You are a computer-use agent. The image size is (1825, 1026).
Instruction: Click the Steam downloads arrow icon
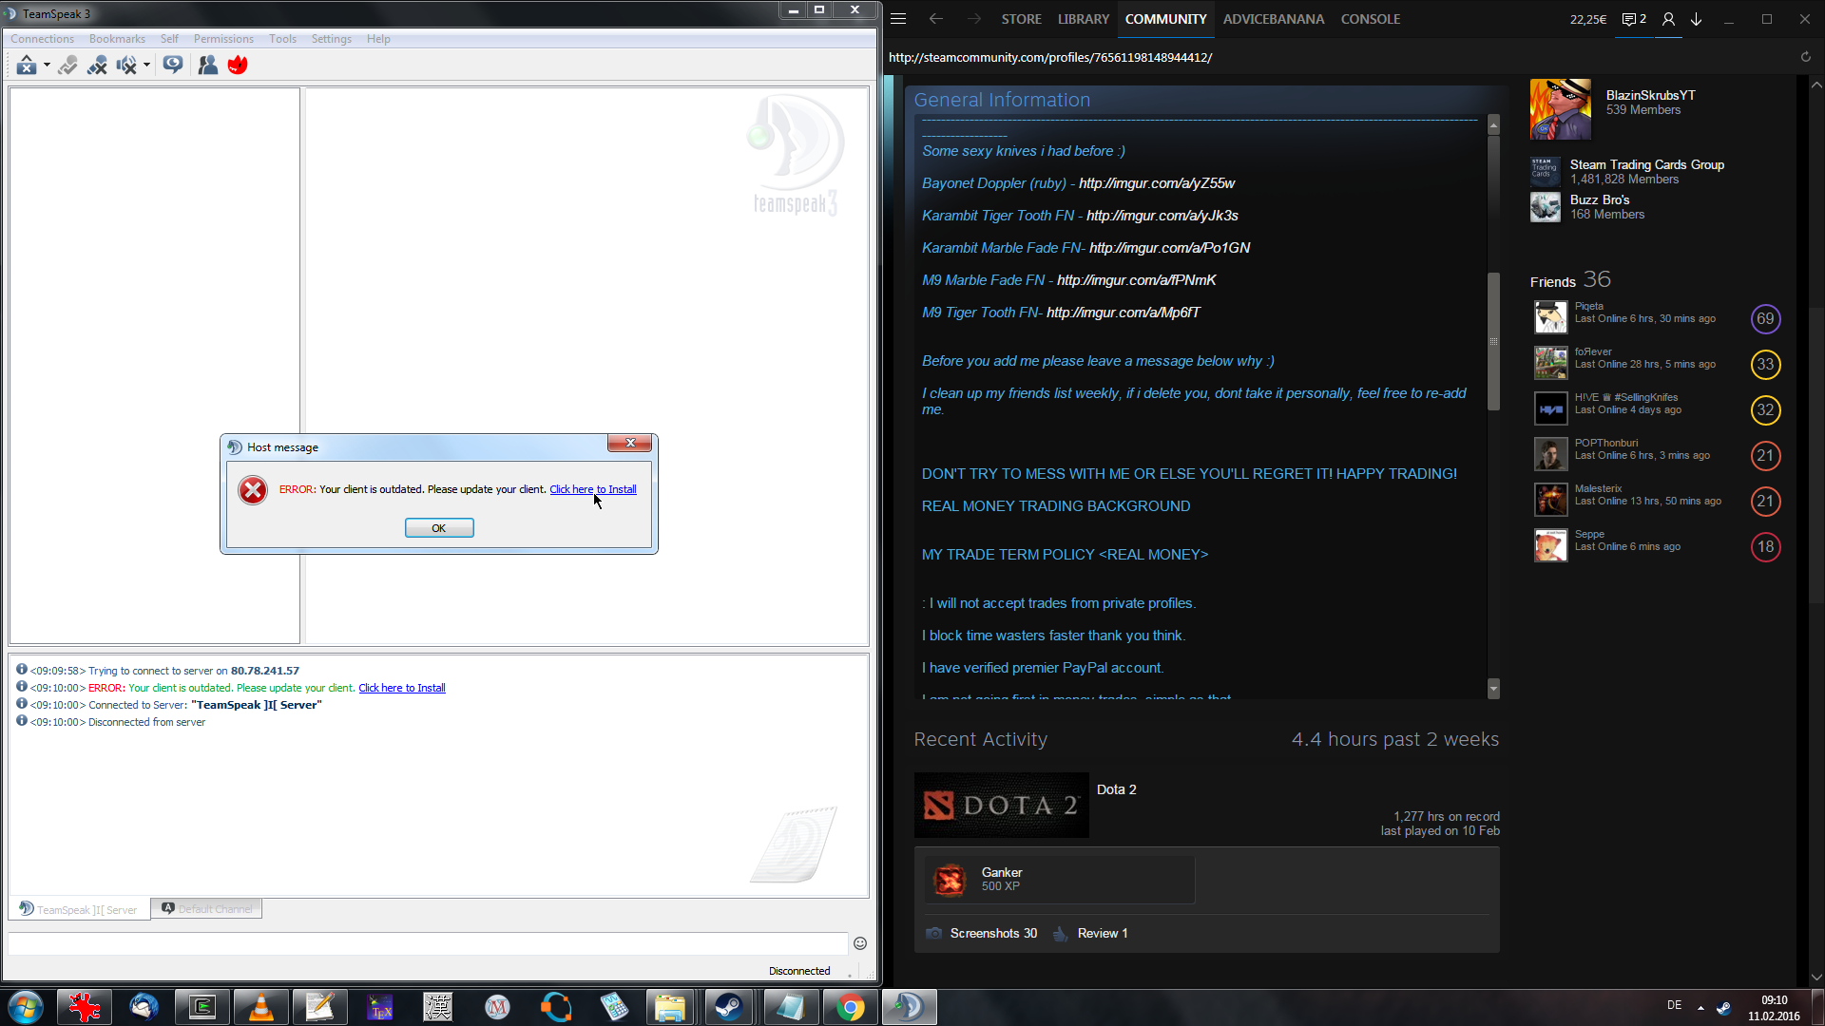[1696, 19]
